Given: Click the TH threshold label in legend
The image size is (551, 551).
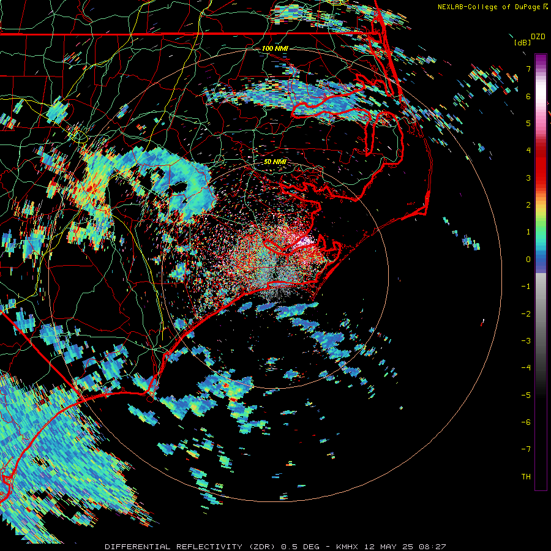Looking at the screenshot, I should point(526,477).
